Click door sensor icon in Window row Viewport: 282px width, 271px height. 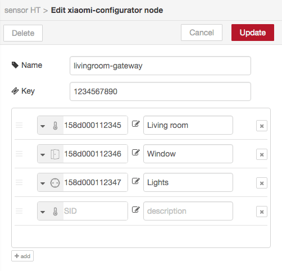click(x=55, y=154)
